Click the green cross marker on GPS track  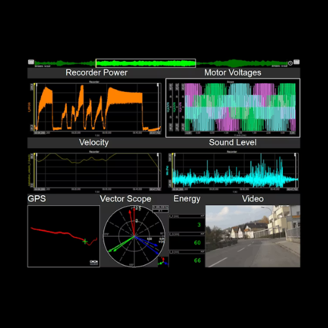(85, 241)
